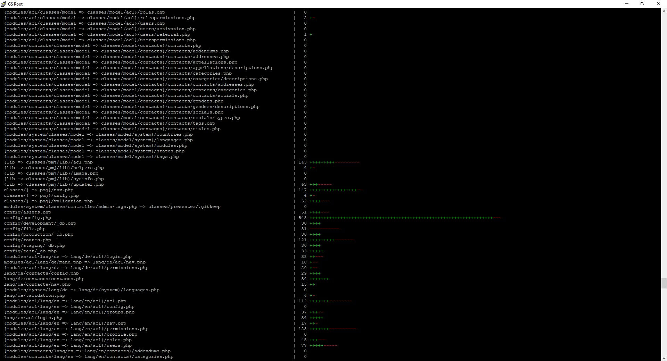Click the acl.php line with 143 changes

[48, 162]
